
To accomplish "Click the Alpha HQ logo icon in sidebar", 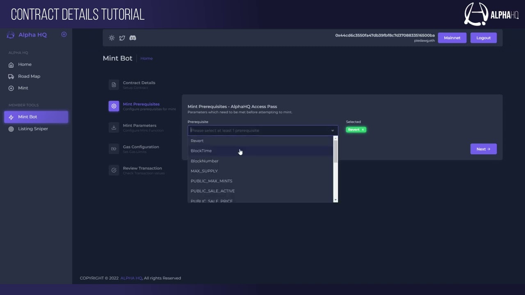I will coord(11,35).
